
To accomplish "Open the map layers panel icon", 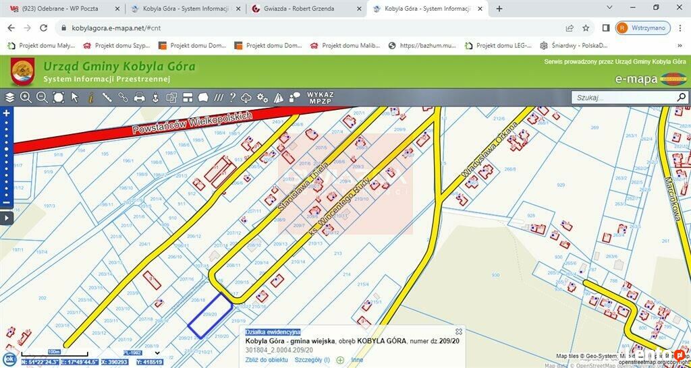I will 9,97.
